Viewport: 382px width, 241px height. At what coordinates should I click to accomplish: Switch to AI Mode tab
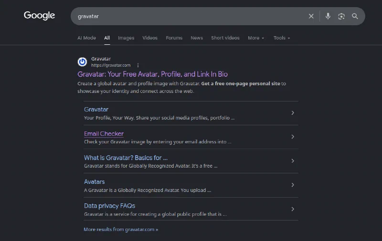click(86, 38)
